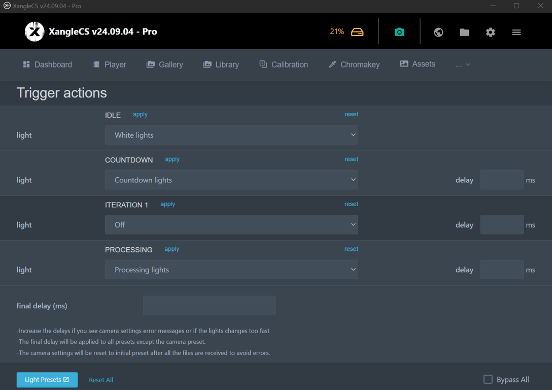Viewport: 552px width, 390px height.
Task: Go to the Dashboard tab
Action: pos(48,64)
